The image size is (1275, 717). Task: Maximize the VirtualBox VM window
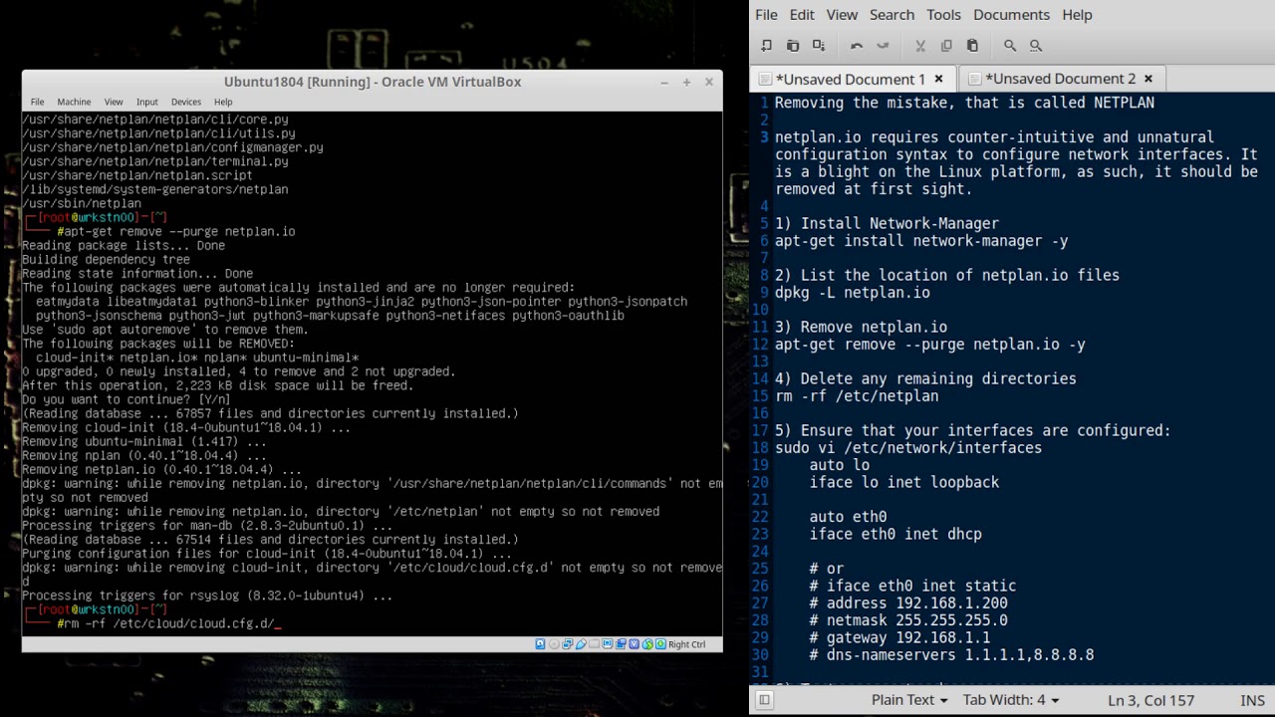point(686,82)
